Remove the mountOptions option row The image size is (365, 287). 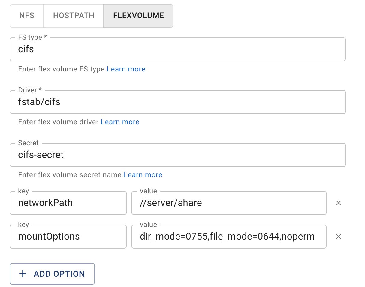click(x=338, y=237)
